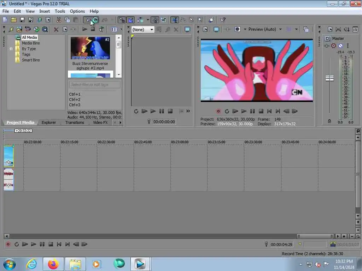Copy snapshot to clipboard in preview

pyautogui.click(x=306, y=29)
